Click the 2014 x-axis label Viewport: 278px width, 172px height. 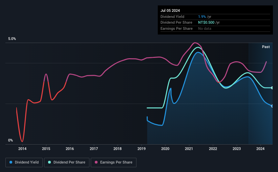coord(22,149)
